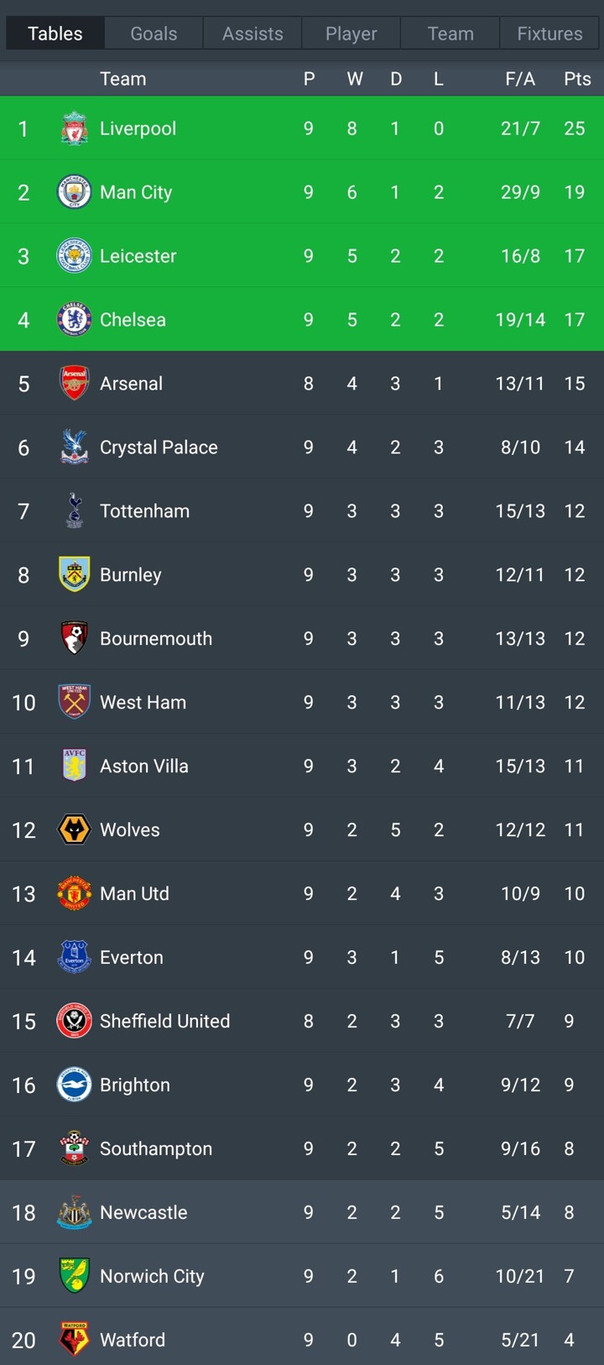The height and width of the screenshot is (1365, 604).
Task: Open the Assists tab
Action: click(x=253, y=34)
